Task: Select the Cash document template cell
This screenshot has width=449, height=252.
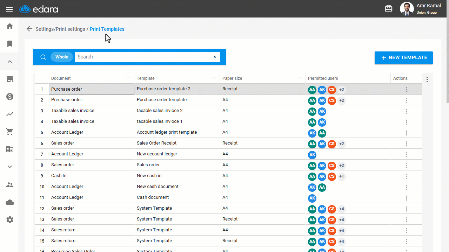Action: click(x=177, y=197)
